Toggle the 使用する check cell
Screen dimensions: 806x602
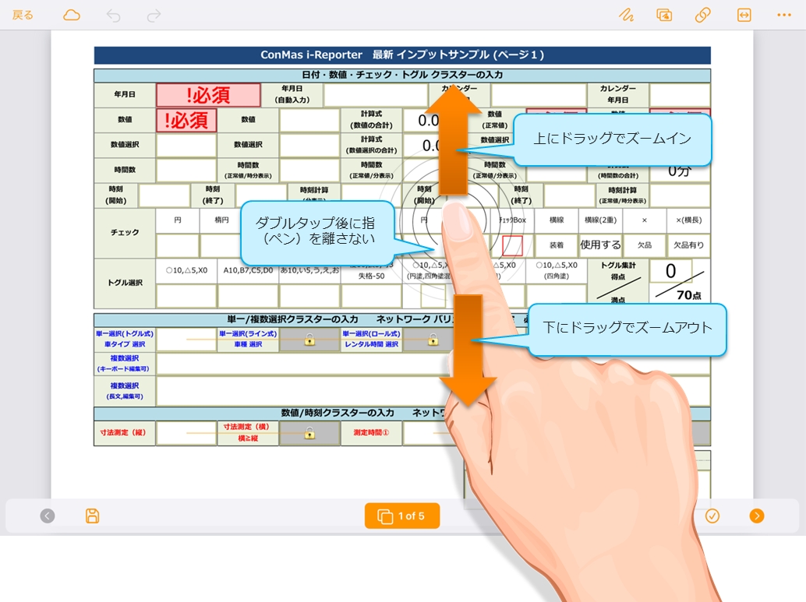click(x=600, y=245)
